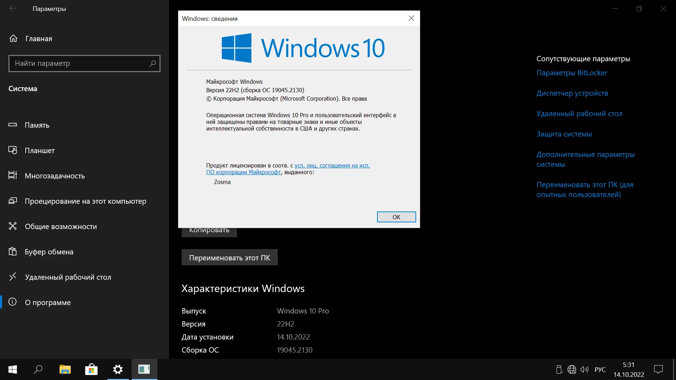
Task: Click the magnifier icon in the search field
Action: click(x=152, y=64)
